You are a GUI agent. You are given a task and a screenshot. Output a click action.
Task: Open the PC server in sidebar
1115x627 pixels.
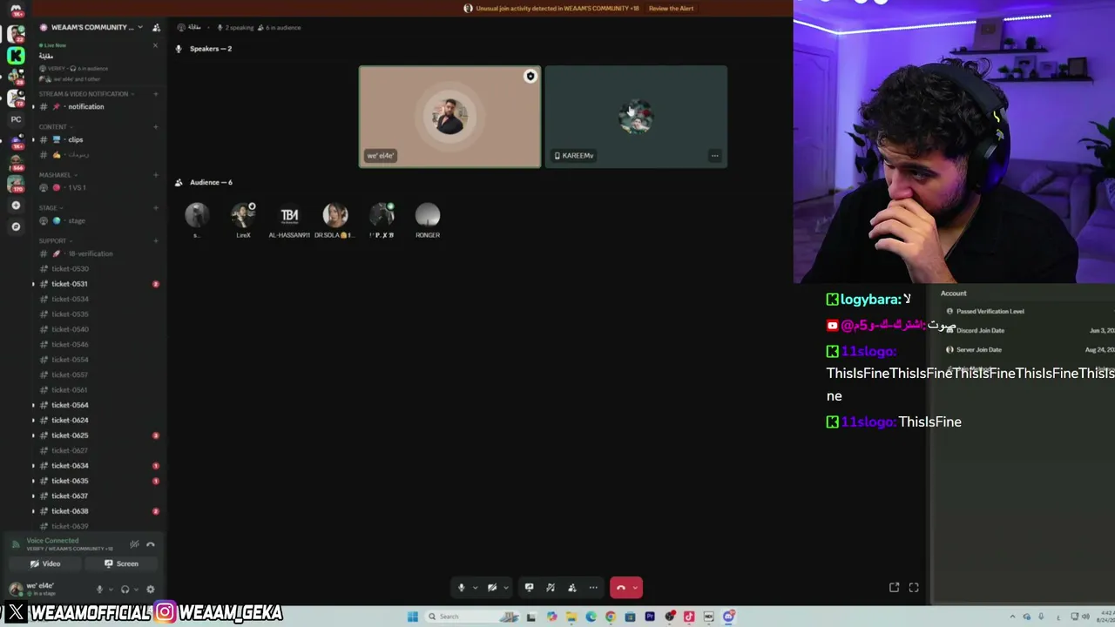coord(16,118)
